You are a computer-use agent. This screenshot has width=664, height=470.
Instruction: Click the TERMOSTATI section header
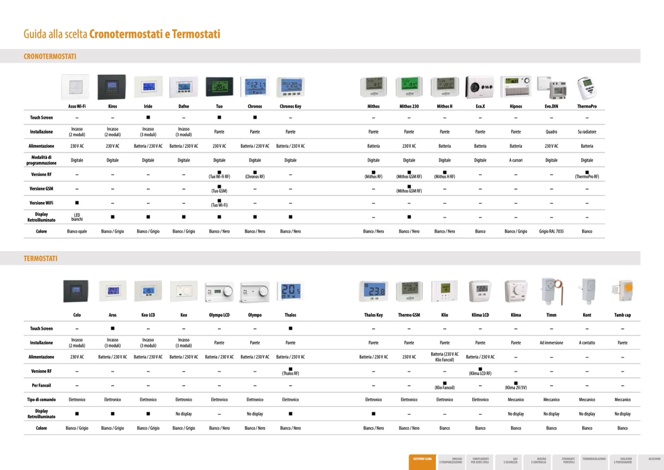click(41, 258)
